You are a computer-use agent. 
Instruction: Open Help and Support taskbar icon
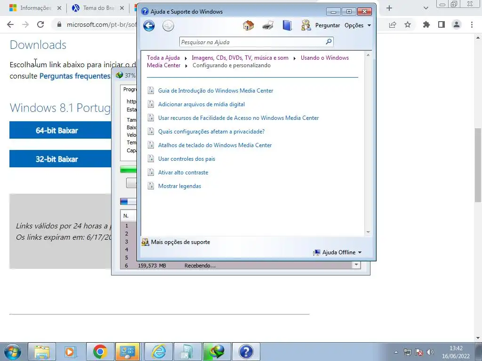(246, 352)
